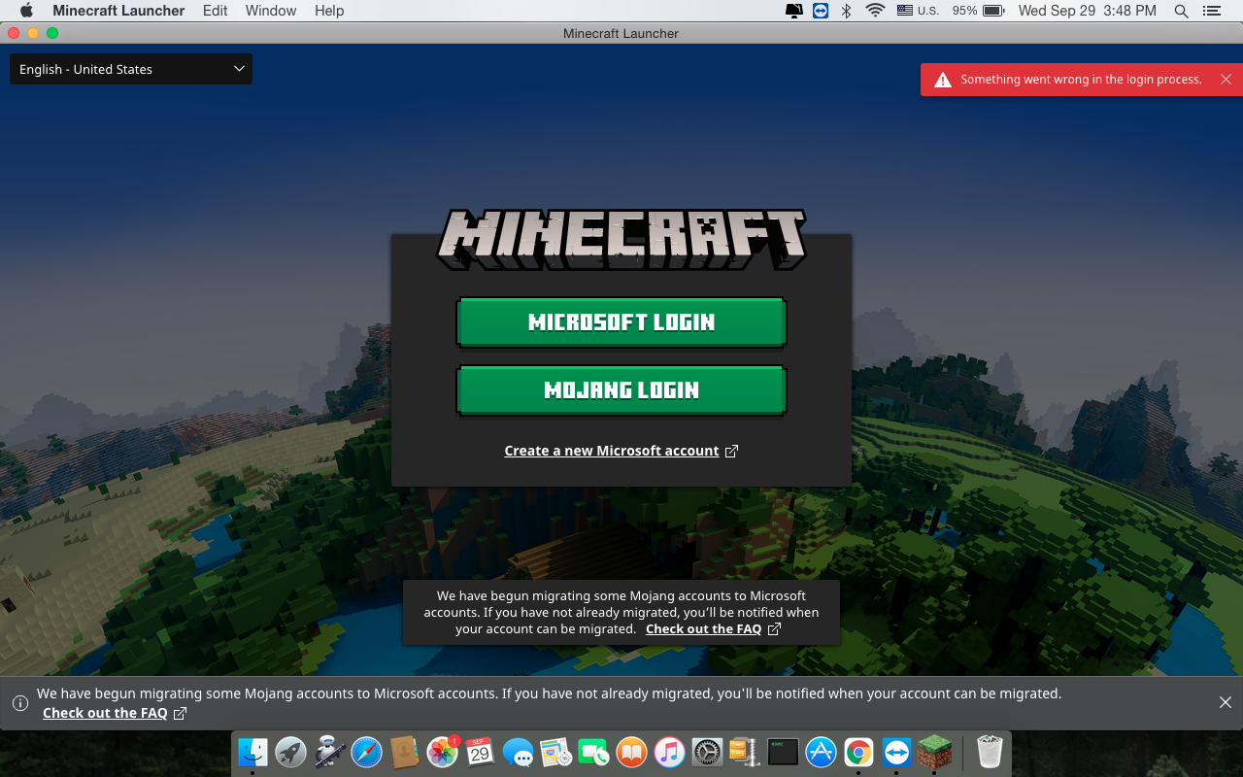This screenshot has width=1243, height=777.
Task: Open the Minecraft Launcher app menu
Action: 118,11
